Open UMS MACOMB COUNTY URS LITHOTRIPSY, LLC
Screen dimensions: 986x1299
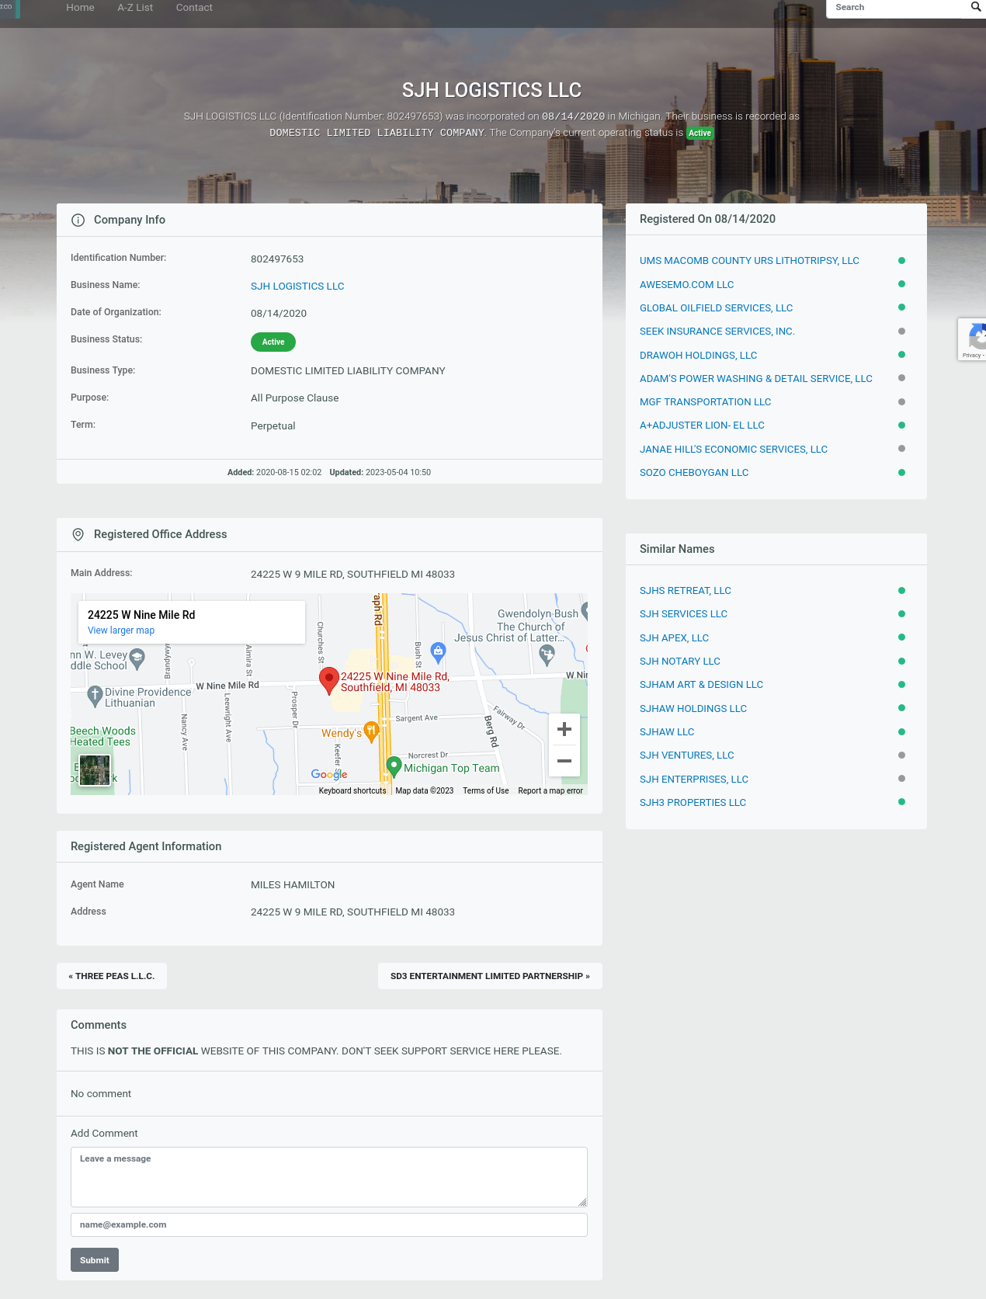click(x=749, y=261)
